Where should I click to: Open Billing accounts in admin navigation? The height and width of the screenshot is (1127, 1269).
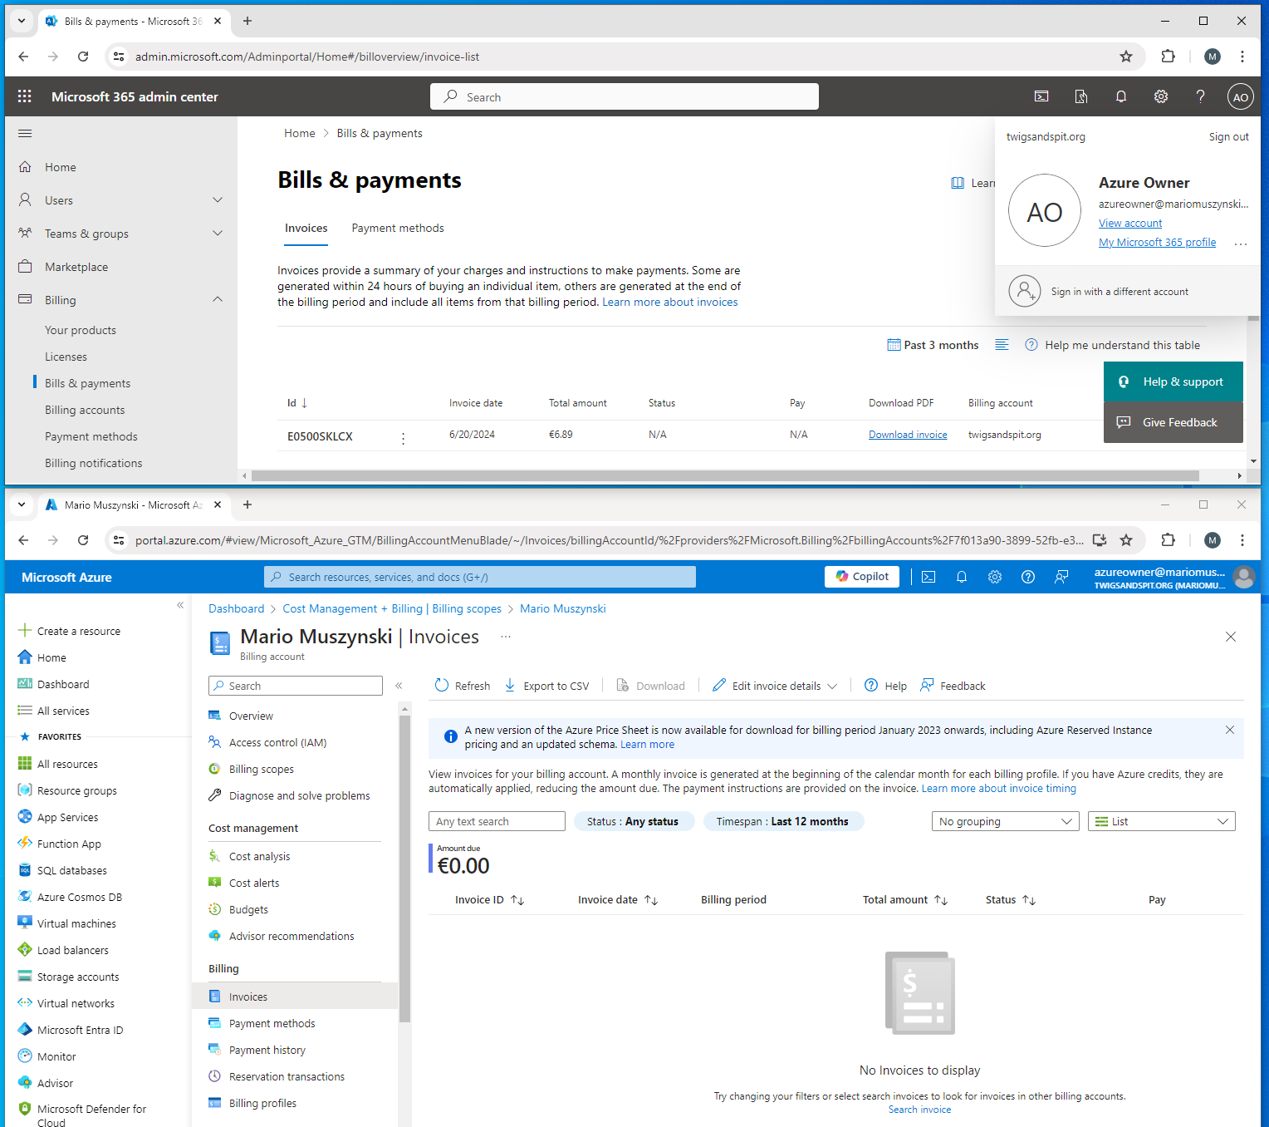click(85, 410)
